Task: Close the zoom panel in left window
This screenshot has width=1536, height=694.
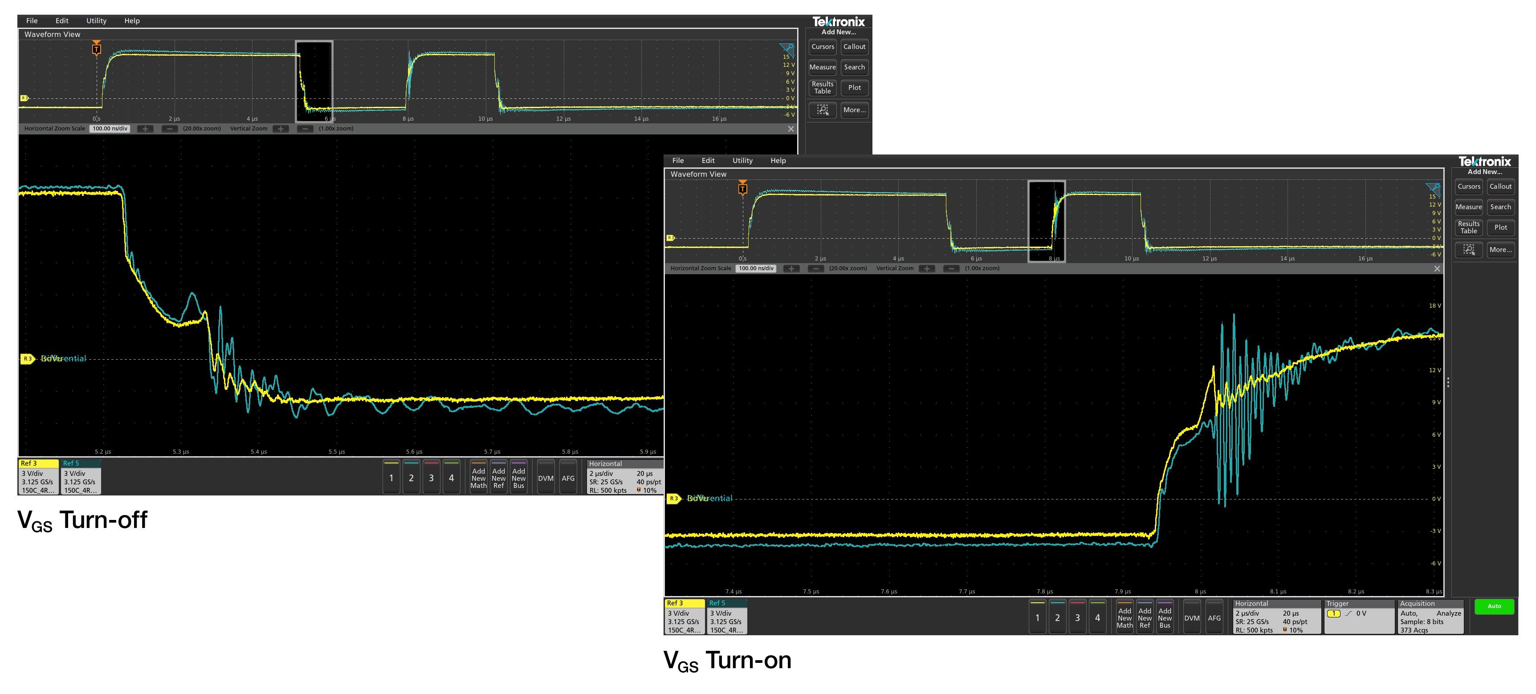Action: pos(790,129)
